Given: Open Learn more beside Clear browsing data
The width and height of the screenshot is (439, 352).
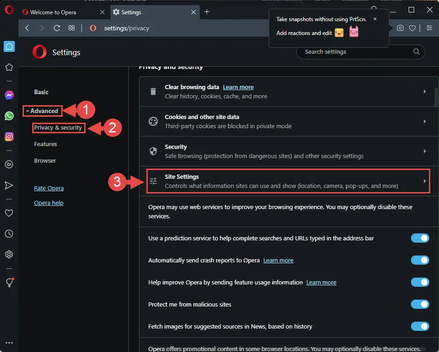Looking at the screenshot, I should pyautogui.click(x=238, y=87).
